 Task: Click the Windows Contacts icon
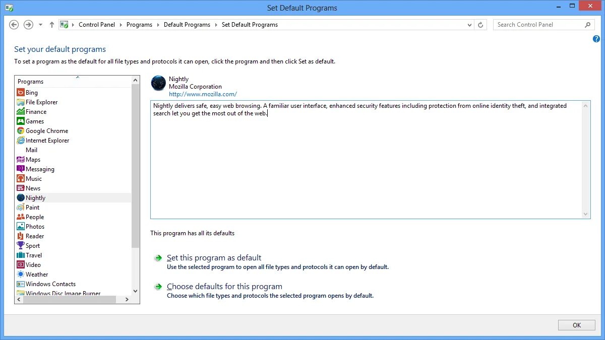pyautogui.click(x=21, y=284)
